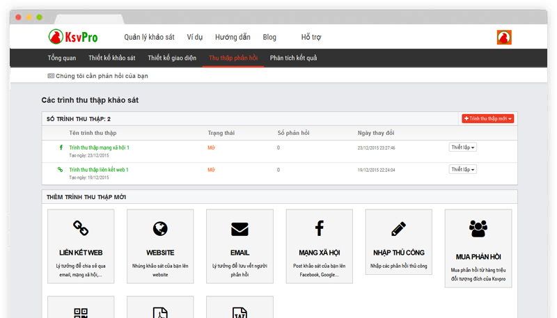This screenshot has height=318, width=557.
Task: Open Trình thu thập mạng xã hội 1 link
Action: pyautogui.click(x=99, y=148)
